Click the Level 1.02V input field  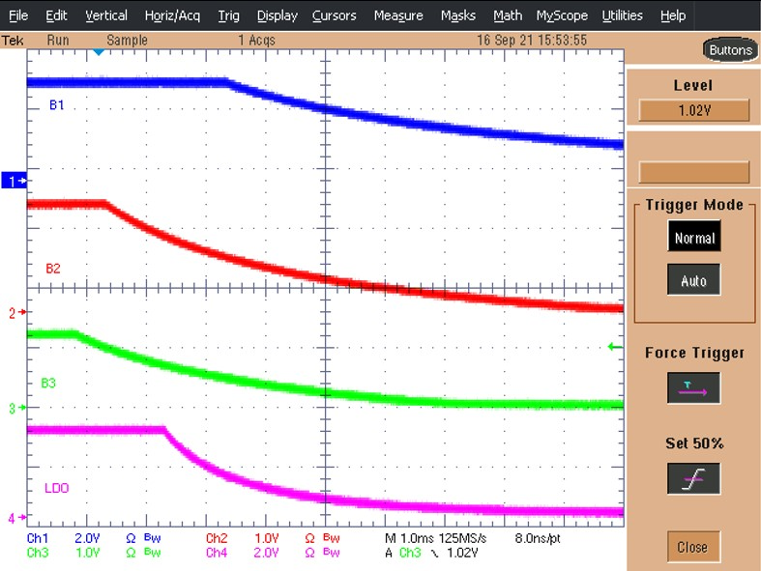pyautogui.click(x=693, y=110)
